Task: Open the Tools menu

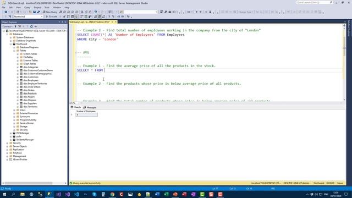Action: pyautogui.click(x=47, y=7)
